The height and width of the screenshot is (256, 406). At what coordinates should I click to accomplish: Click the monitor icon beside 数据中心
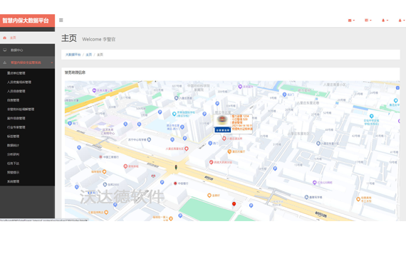pos(5,50)
